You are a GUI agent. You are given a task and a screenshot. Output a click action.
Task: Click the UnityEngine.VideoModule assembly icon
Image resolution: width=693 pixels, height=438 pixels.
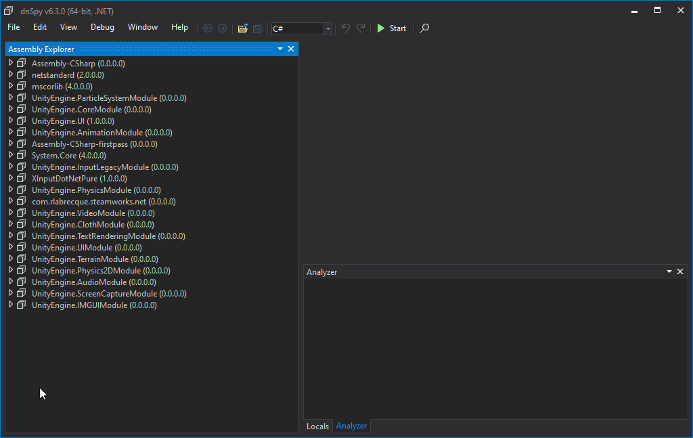pos(21,213)
